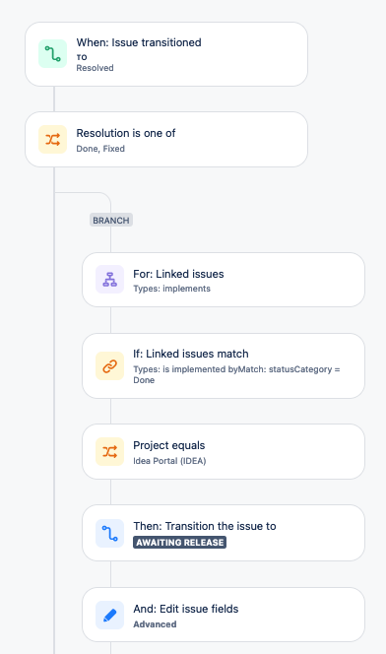Screen dimensions: 386x654
Task: Open the 'And: Edit issue fields' action title
Action: click(x=186, y=609)
